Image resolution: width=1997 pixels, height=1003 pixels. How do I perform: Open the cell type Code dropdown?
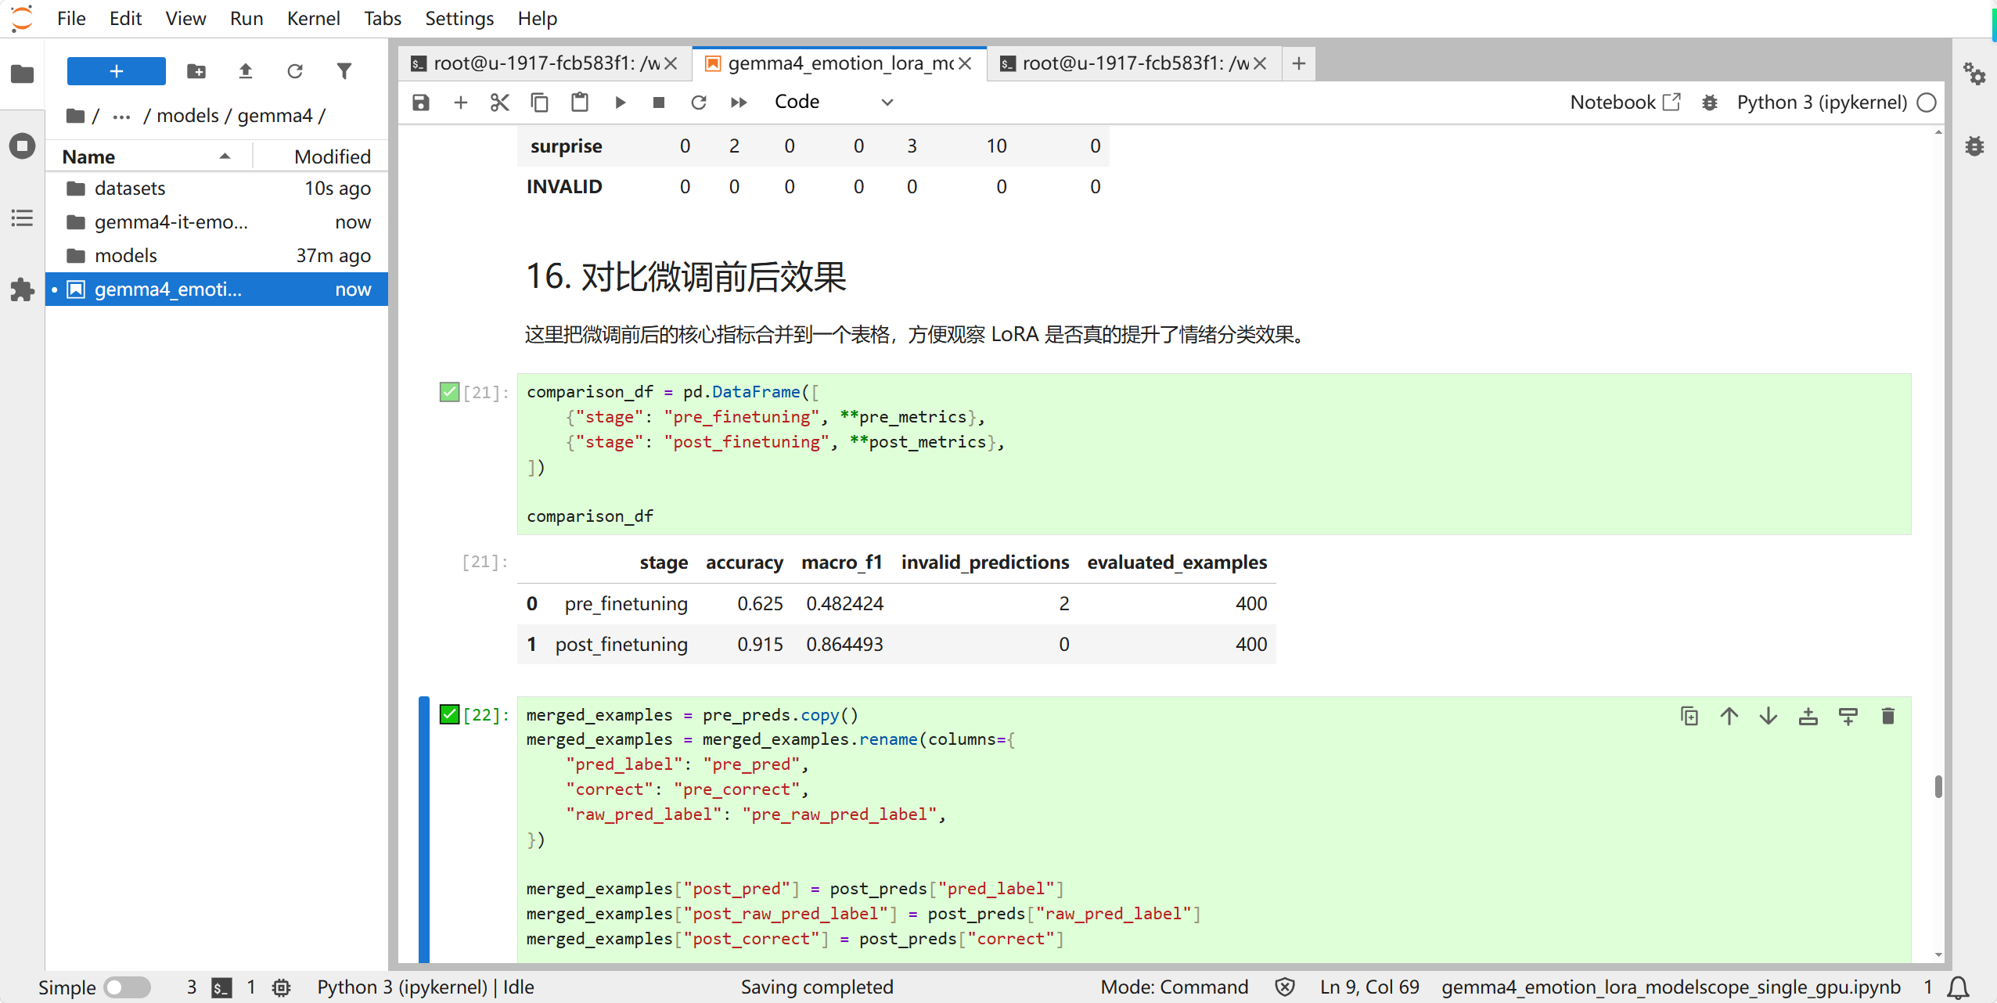click(833, 102)
